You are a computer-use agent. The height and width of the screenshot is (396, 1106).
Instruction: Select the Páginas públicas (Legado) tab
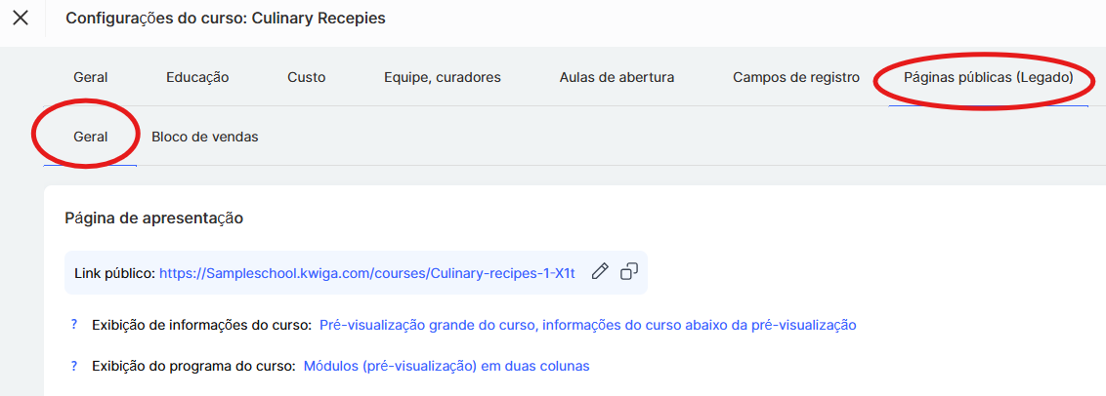coord(988,77)
